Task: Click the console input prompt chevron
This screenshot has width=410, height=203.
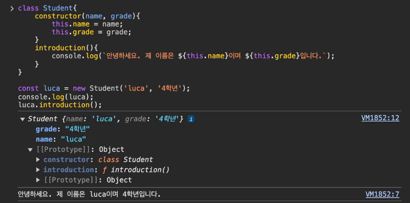Action: coord(12,9)
